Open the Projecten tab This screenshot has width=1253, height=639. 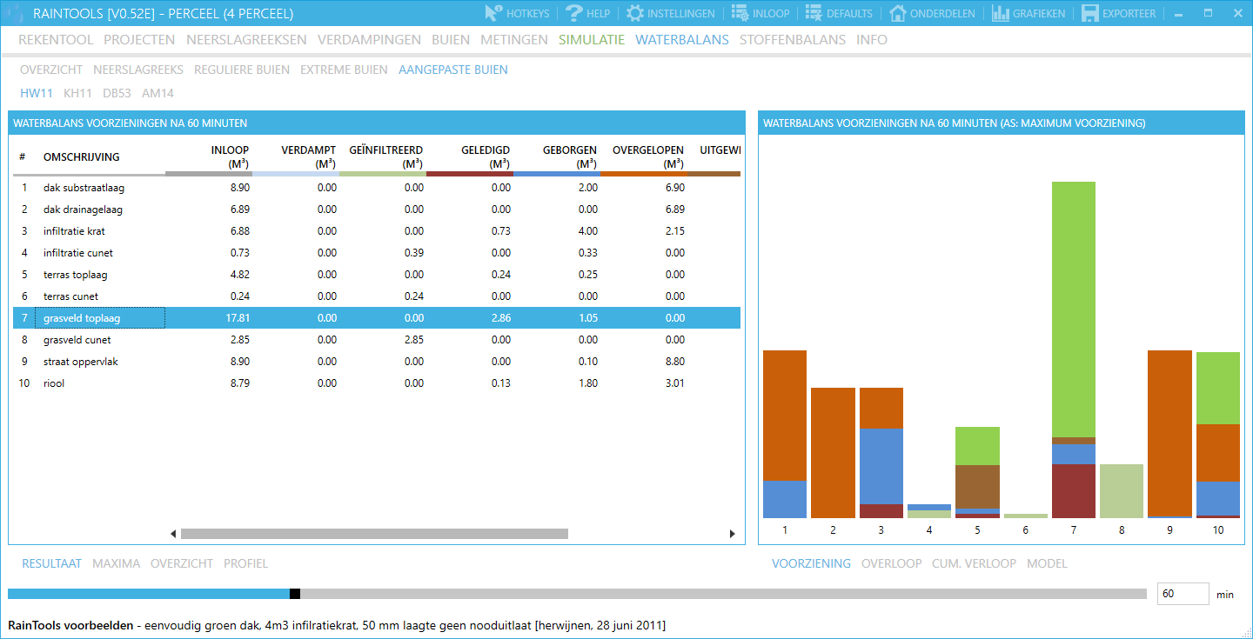[139, 39]
